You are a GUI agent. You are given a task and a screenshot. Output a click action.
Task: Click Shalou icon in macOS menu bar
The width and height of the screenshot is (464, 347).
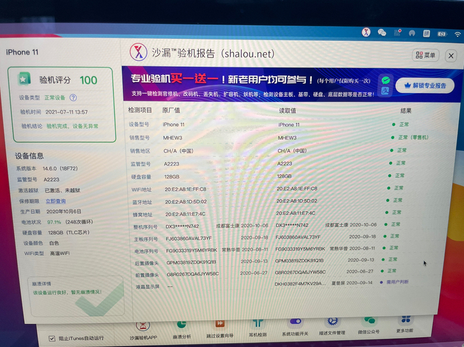coord(366,32)
